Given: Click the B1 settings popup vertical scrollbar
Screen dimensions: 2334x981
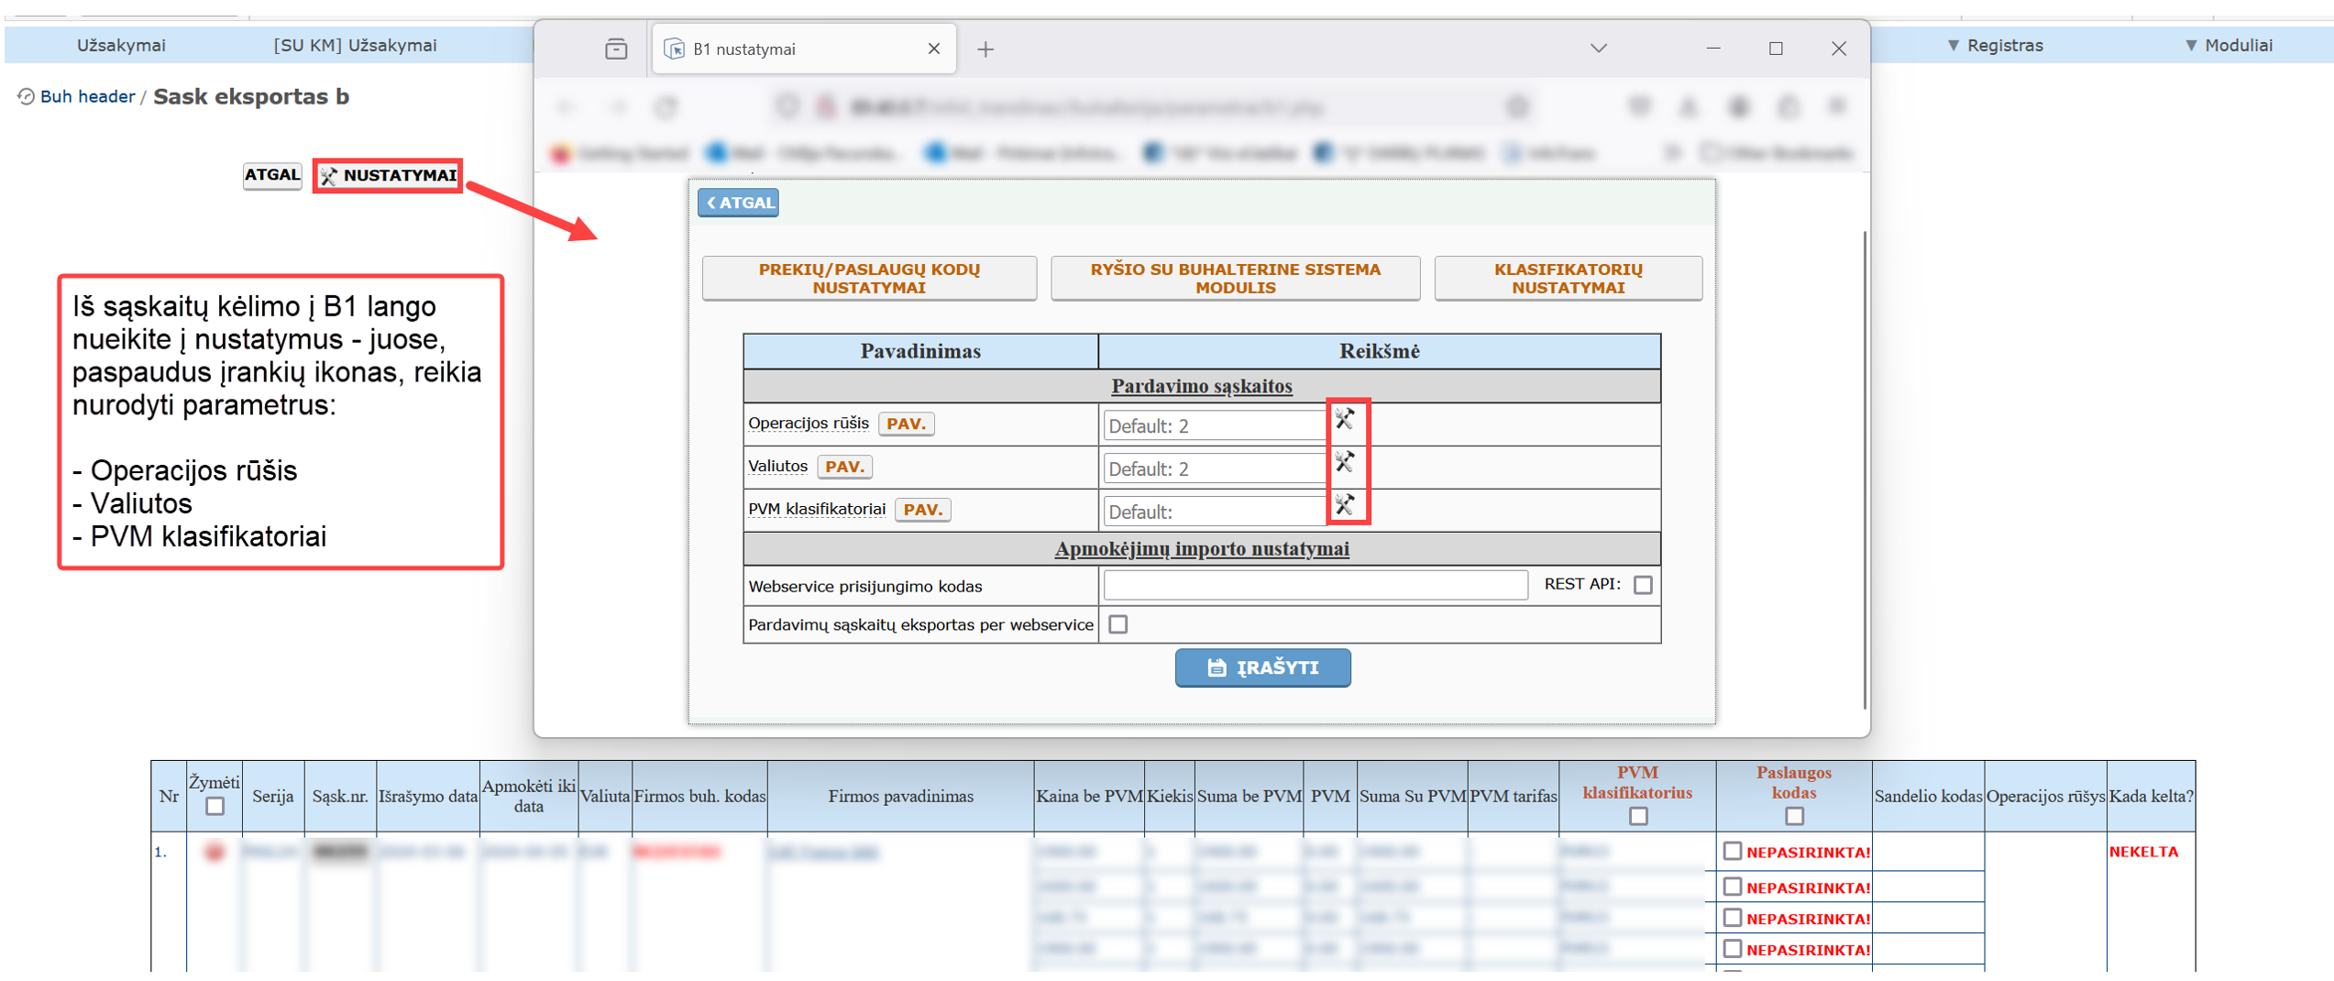Looking at the screenshot, I should (1864, 469).
